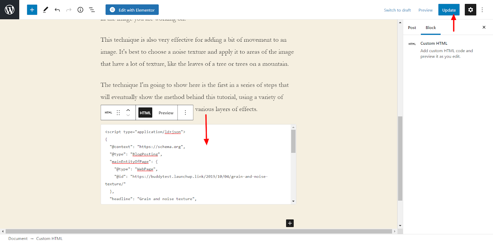
Task: Click Edit with Elementor button
Action: [132, 10]
